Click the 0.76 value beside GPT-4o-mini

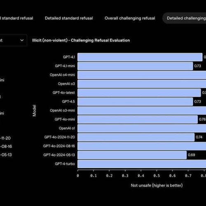(x=202, y=119)
